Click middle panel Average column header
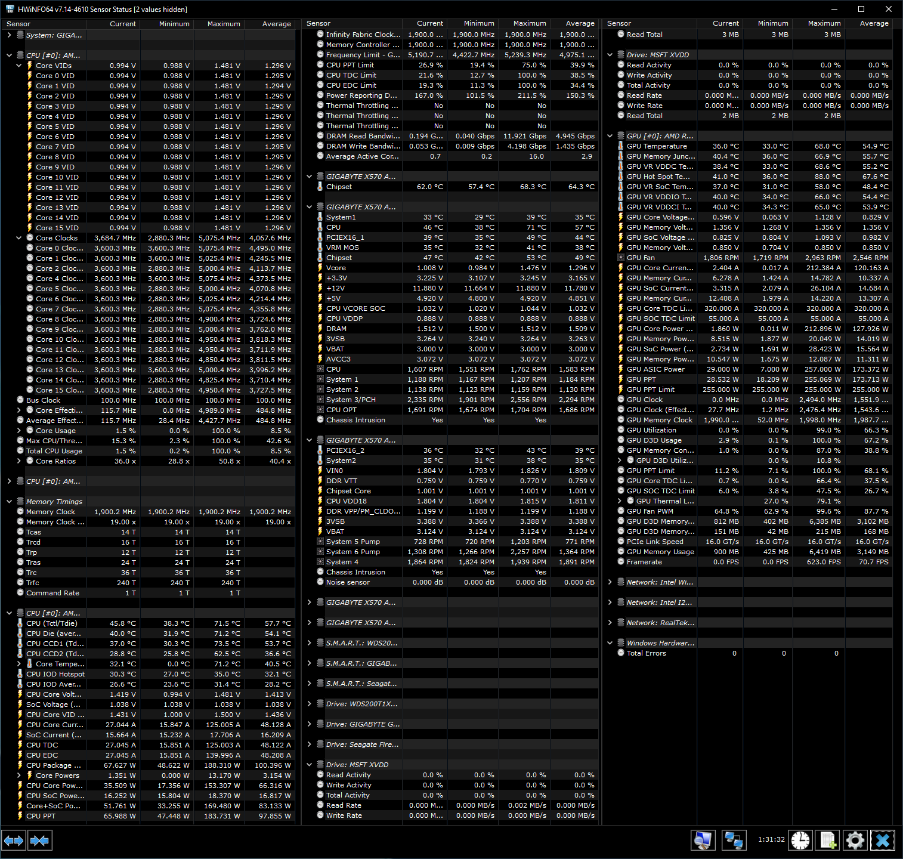The width and height of the screenshot is (903, 859). 574,23
